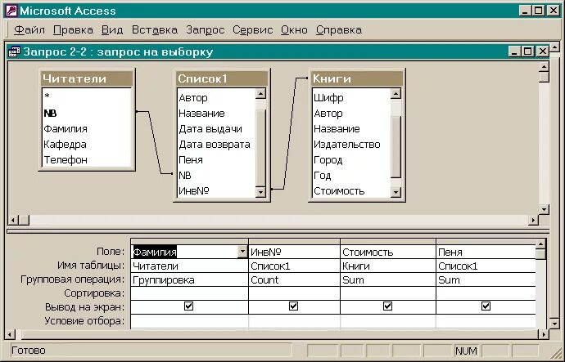The height and width of the screenshot is (362, 565).
Task: Maximize the Запрос 2-2 query window
Action: (x=528, y=51)
